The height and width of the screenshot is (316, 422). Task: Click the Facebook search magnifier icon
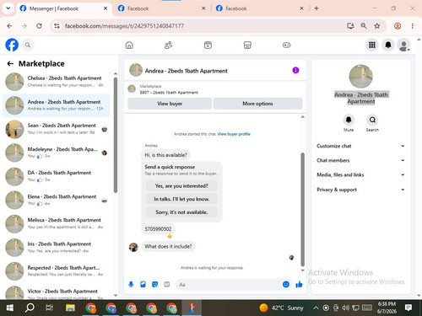(x=28, y=45)
